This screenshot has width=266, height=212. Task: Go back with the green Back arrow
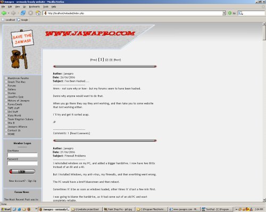point(4,13)
